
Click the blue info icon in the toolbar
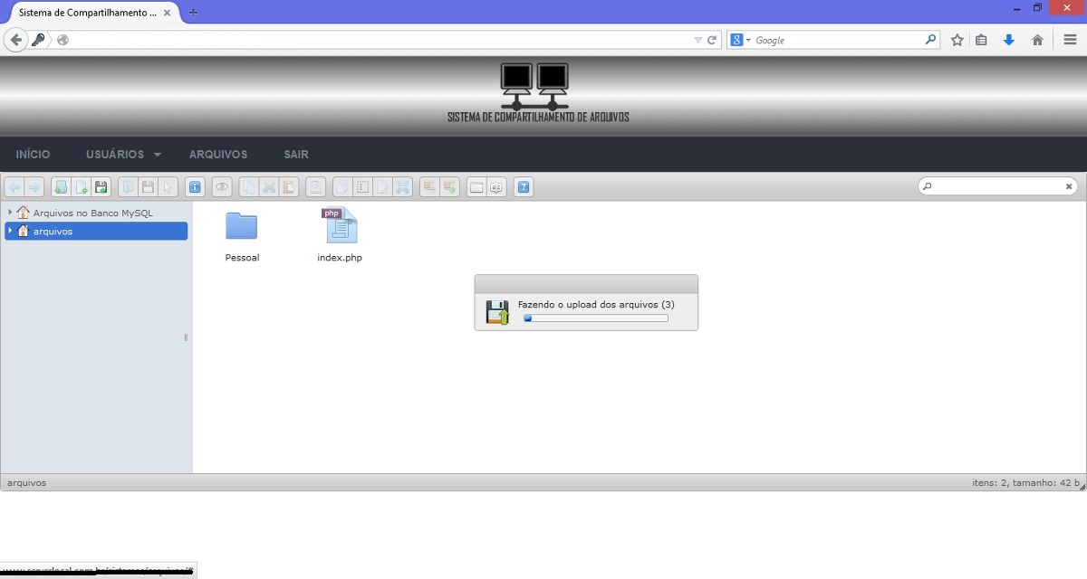(x=196, y=187)
